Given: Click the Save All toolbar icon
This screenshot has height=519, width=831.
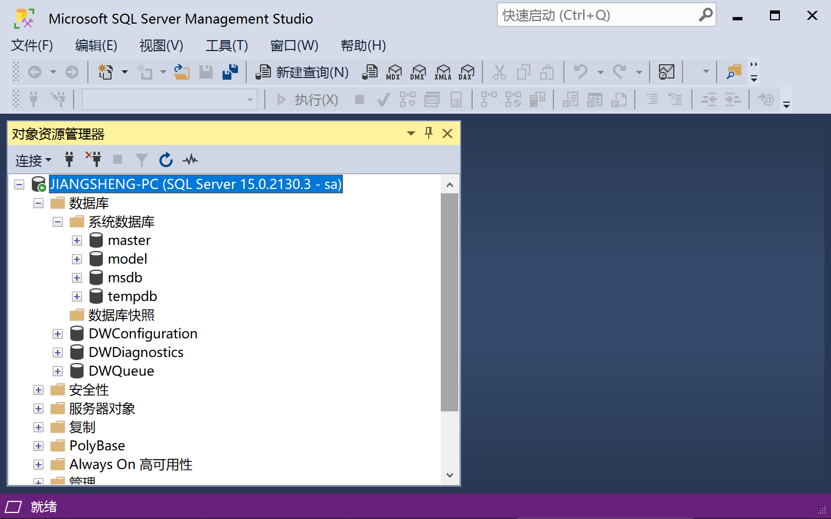Looking at the screenshot, I should point(230,72).
